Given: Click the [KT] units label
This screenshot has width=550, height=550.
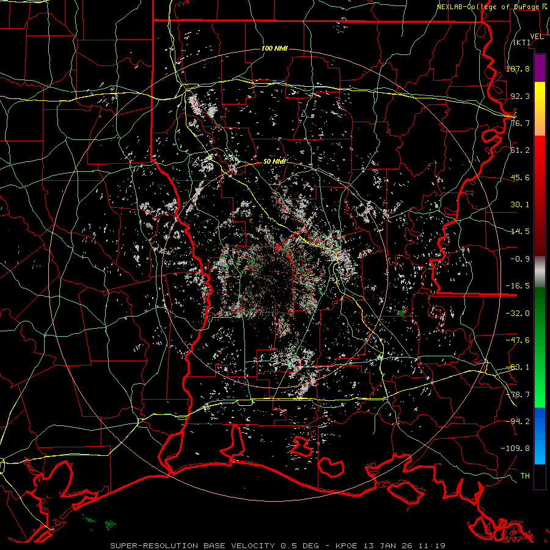Looking at the screenshot, I should (522, 43).
